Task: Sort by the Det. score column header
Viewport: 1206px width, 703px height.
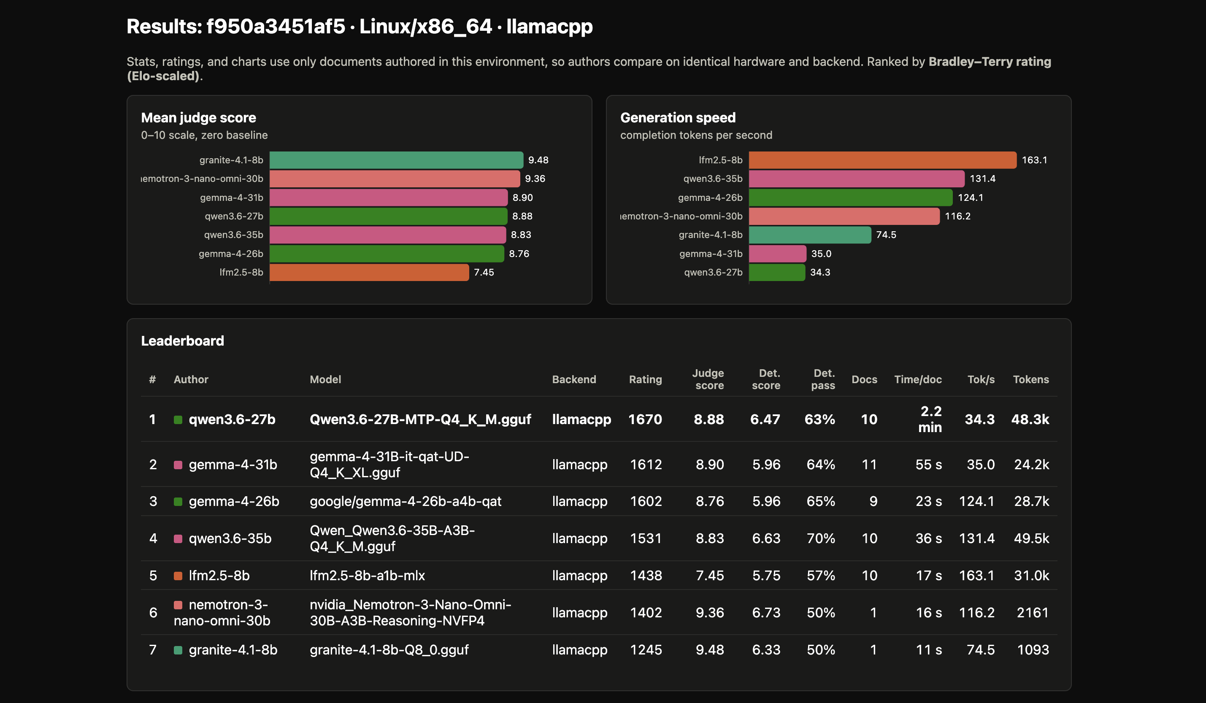Action: [x=766, y=379]
